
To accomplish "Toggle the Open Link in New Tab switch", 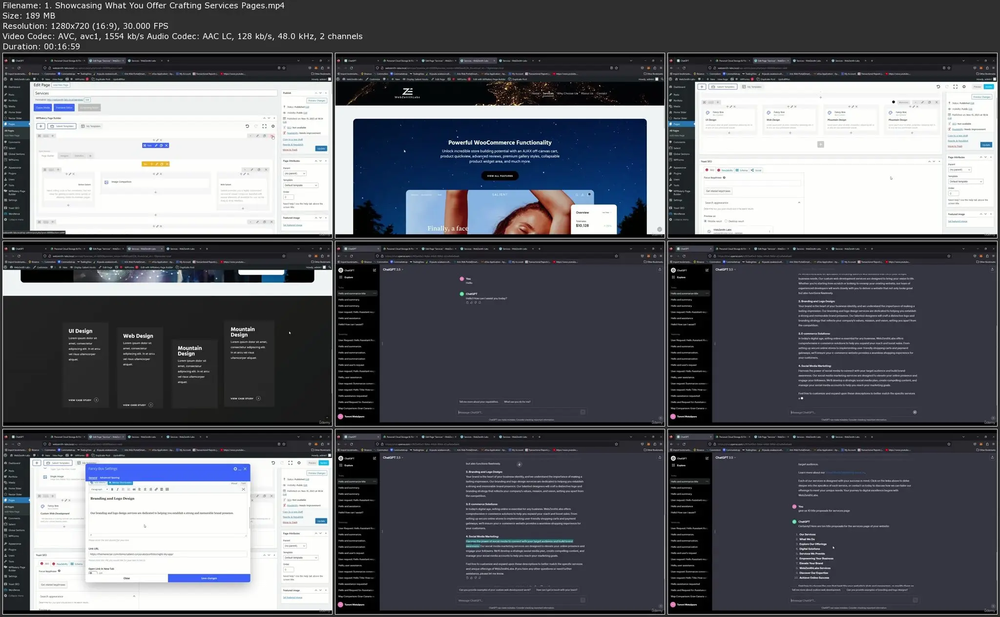I will [x=92, y=573].
